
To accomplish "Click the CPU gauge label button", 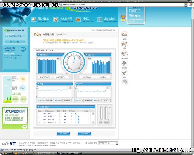I will pos(100,122).
